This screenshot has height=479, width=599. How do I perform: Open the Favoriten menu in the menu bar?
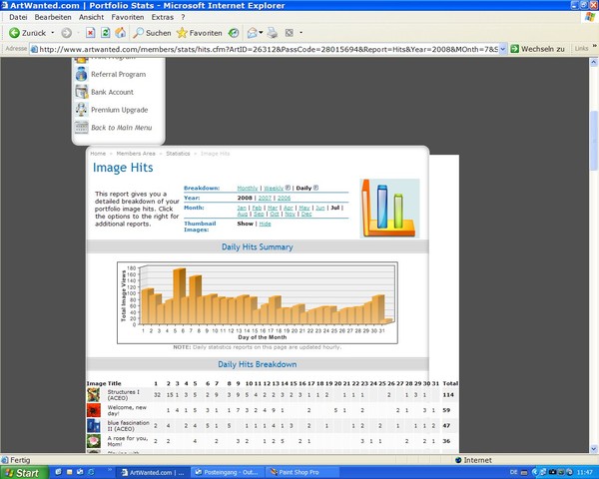coord(128,17)
